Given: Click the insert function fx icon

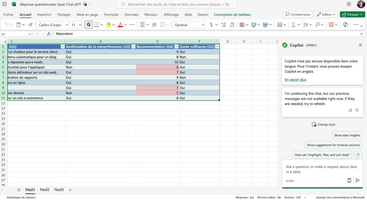Looking at the screenshot, I should 49,34.
